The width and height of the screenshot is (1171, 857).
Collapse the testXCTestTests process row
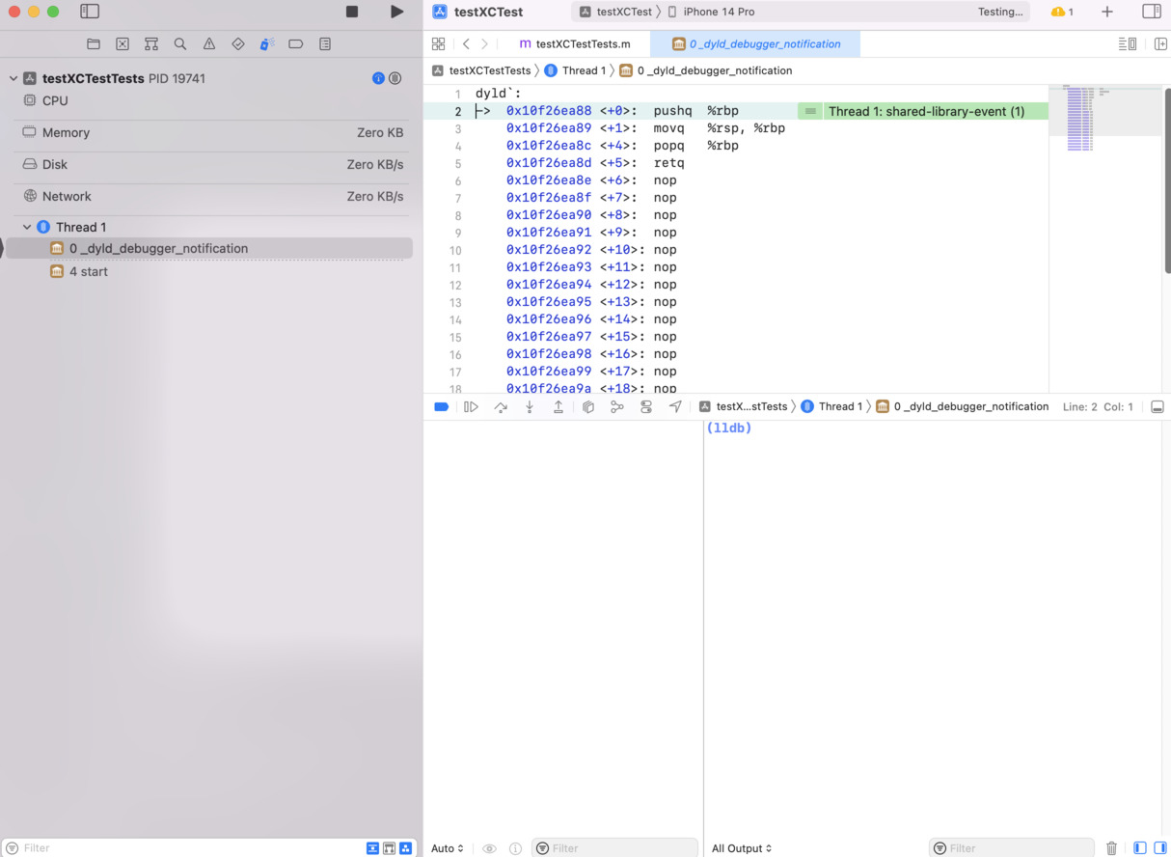click(x=14, y=78)
